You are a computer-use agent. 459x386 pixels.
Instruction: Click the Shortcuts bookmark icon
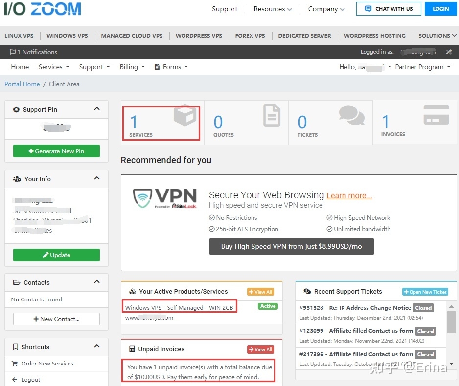pyautogui.click(x=16, y=347)
